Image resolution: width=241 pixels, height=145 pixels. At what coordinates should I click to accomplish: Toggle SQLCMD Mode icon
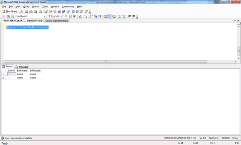(x=100, y=16)
